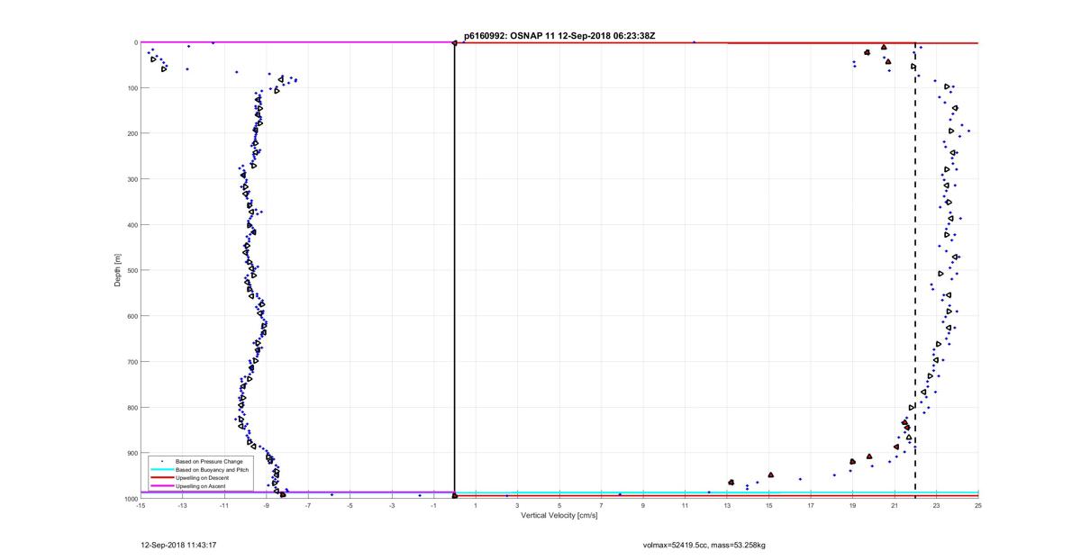1081x560 pixels.
Task: Click depth tick label '400'
Action: pyautogui.click(x=133, y=225)
